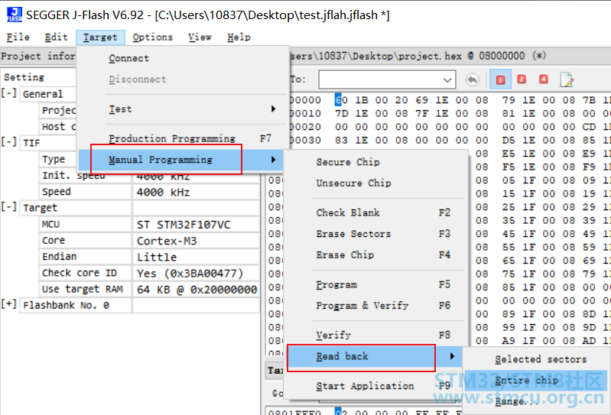Open the Edit menu

(56, 37)
